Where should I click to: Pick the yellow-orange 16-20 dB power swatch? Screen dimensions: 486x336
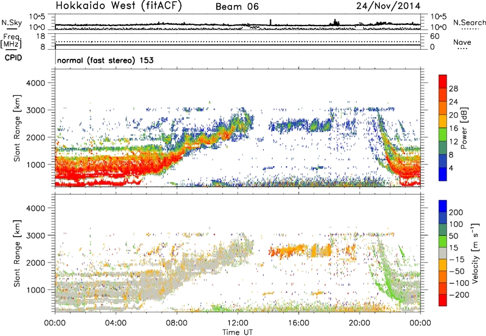[443, 121]
